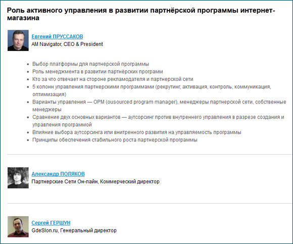Viewport: 293px width, 244px height.
Task: Click bullet 'Влияние выбора аутсорсинга'
Action: click(136, 132)
